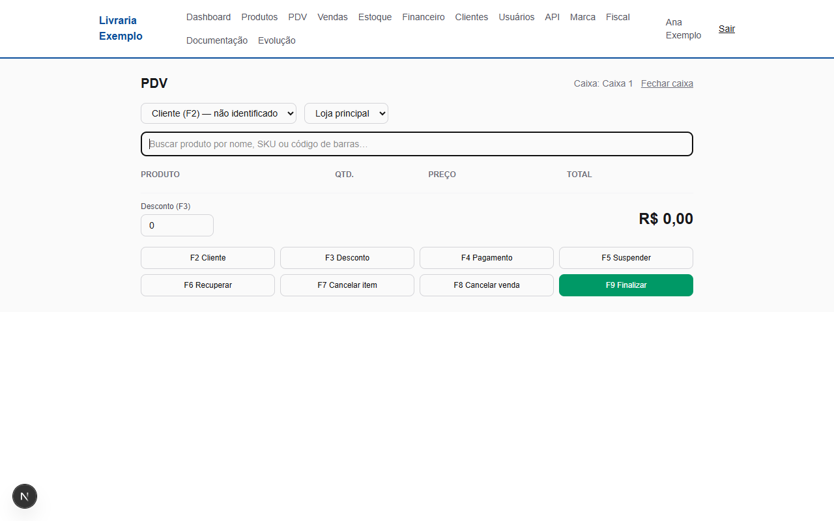Click the Desconto (F3) value field
The width and height of the screenshot is (834, 521).
(x=177, y=225)
